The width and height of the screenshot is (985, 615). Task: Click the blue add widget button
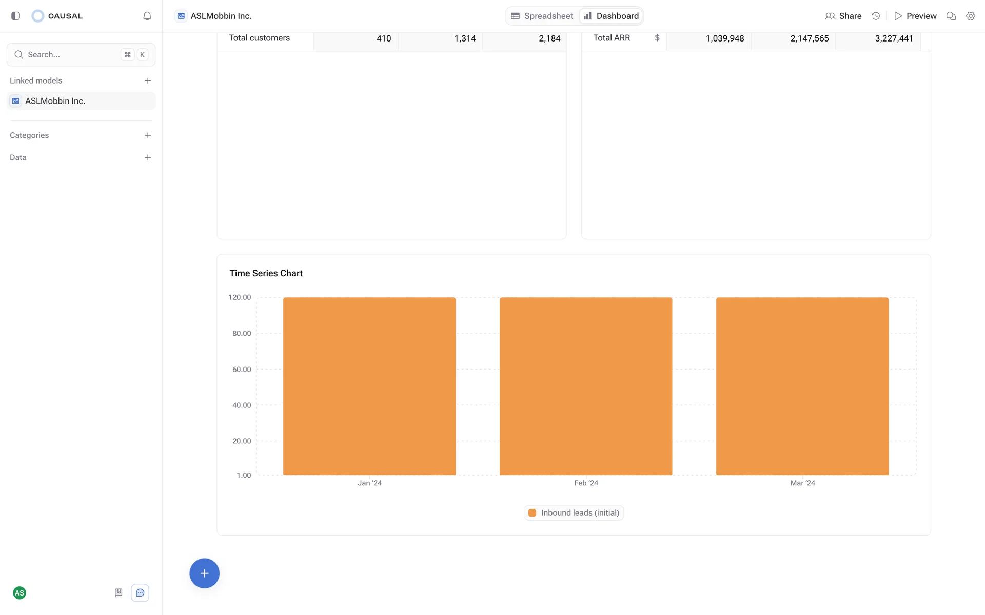coord(204,573)
